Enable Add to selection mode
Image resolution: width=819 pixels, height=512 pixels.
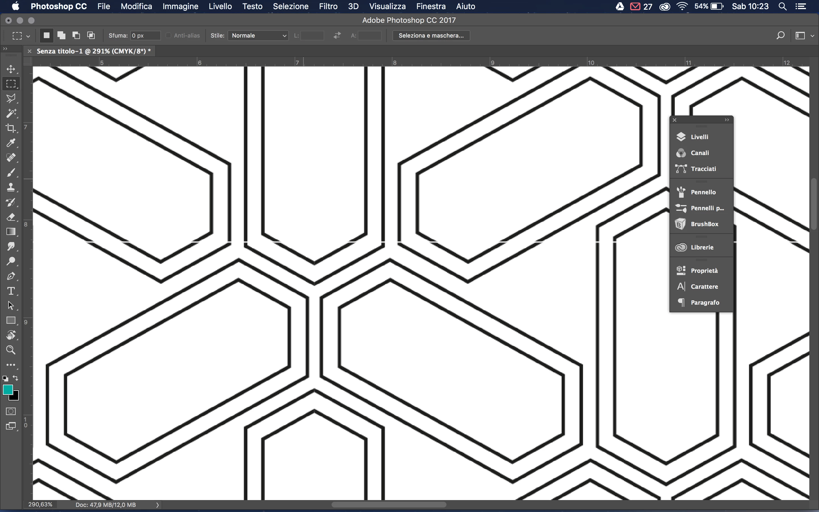(61, 36)
